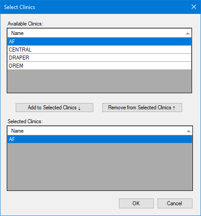Sort Selected Clinics by Name header
201x216 pixels.
[x=100, y=131]
